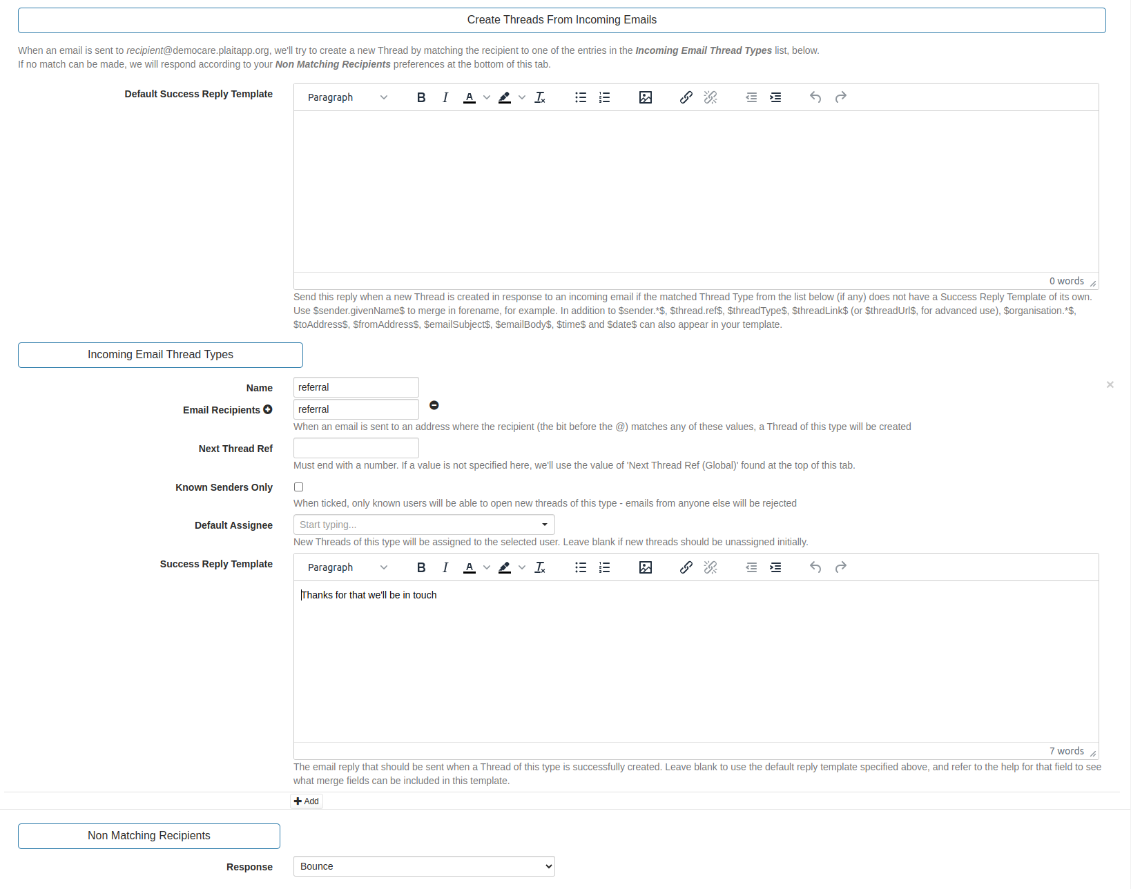Click the Add button to add thread type
The height and width of the screenshot is (889, 1131).
(307, 801)
